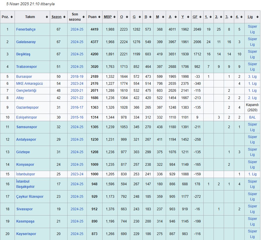Open Fenerbahçe's 2024-25 season link
261x240 pixels.
[77, 29]
